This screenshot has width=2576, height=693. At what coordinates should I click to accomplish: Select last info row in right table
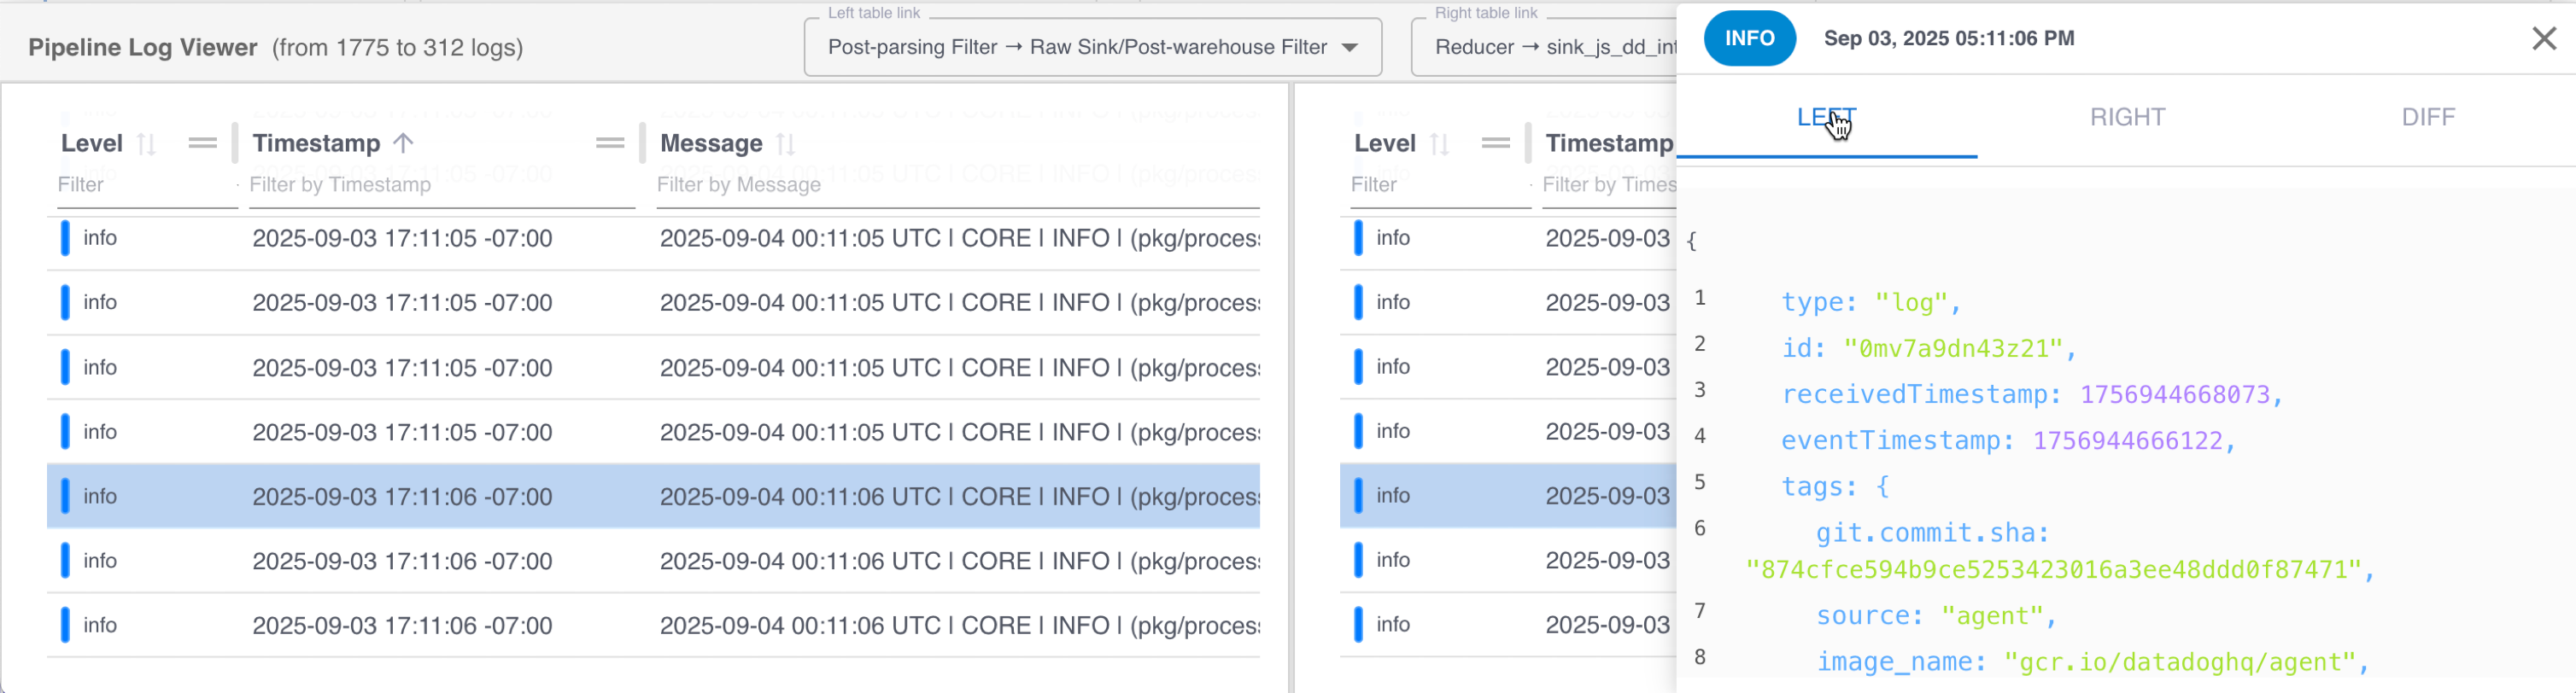1508,625
